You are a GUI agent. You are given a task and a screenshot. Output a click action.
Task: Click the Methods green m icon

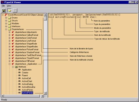point(16,67)
